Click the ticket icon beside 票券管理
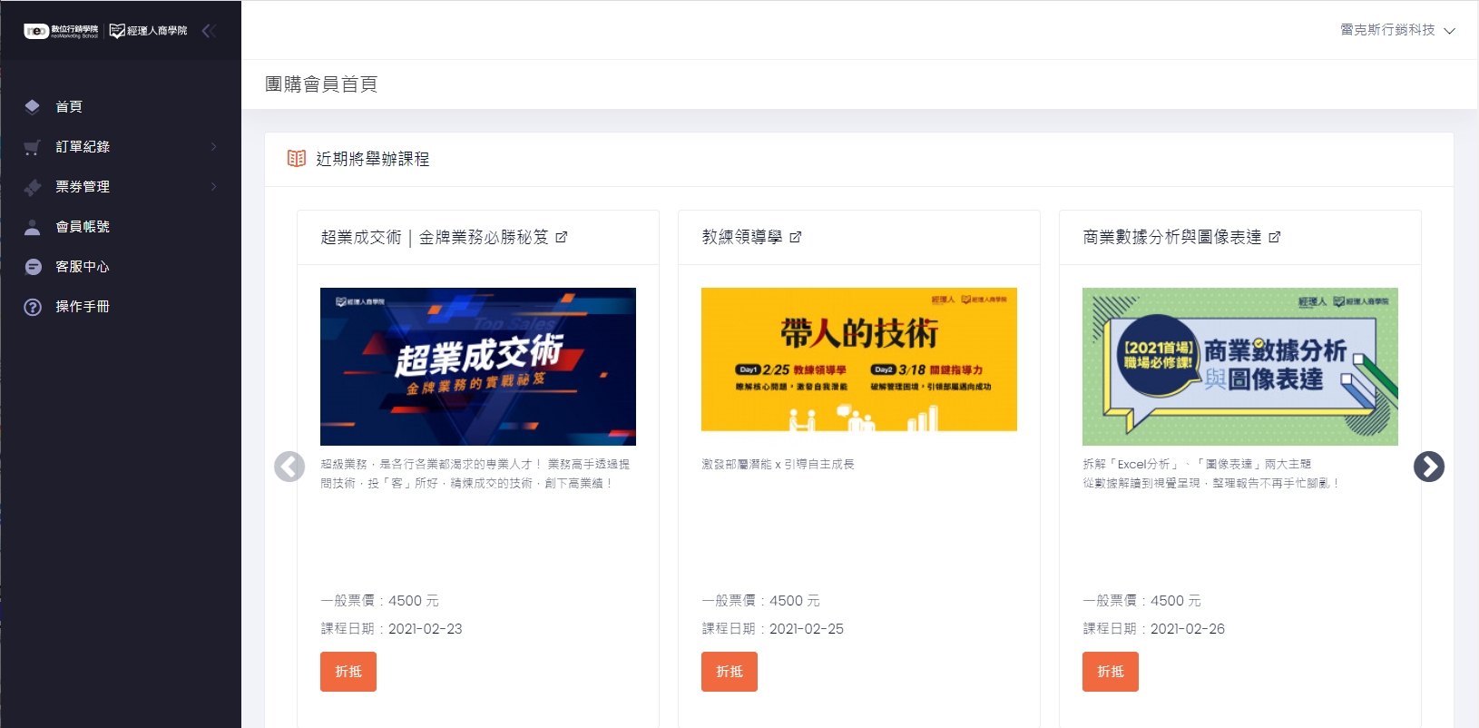Screen dimensions: 1479x728 point(33,187)
